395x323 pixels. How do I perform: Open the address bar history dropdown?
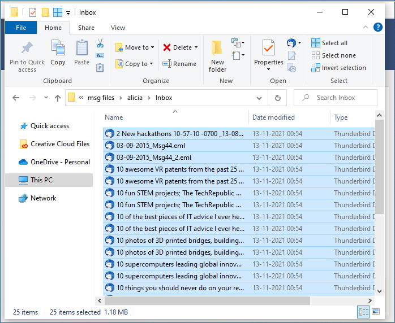pos(262,98)
